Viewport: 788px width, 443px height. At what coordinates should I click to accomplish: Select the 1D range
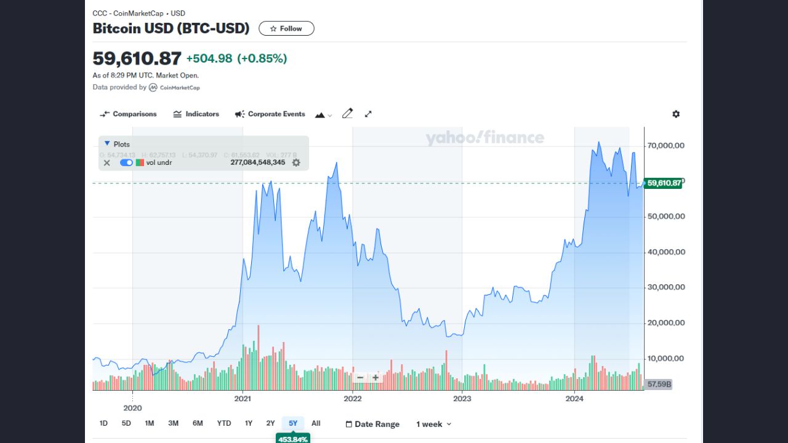[103, 423]
